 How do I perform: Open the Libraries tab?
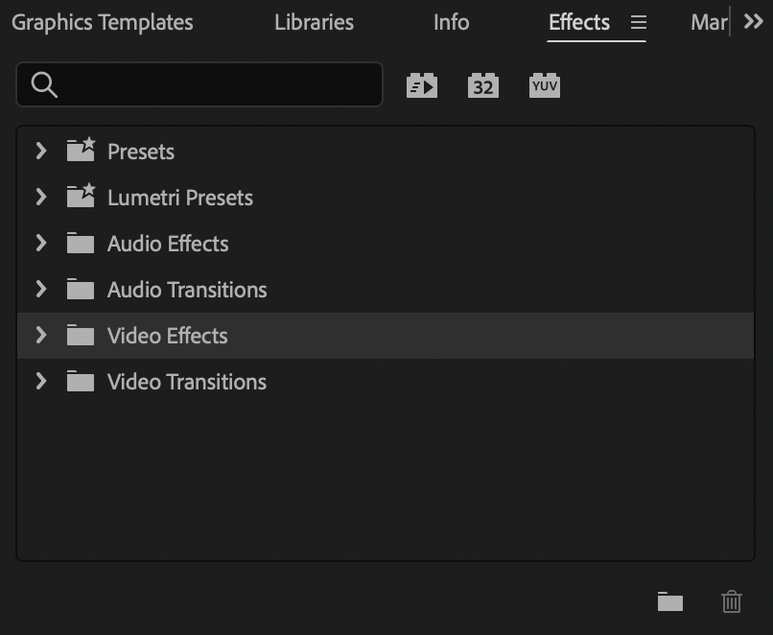coord(314,23)
